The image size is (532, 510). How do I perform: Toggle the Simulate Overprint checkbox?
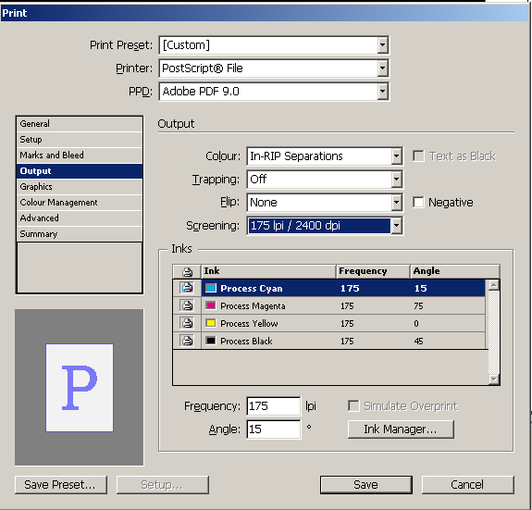tap(353, 405)
